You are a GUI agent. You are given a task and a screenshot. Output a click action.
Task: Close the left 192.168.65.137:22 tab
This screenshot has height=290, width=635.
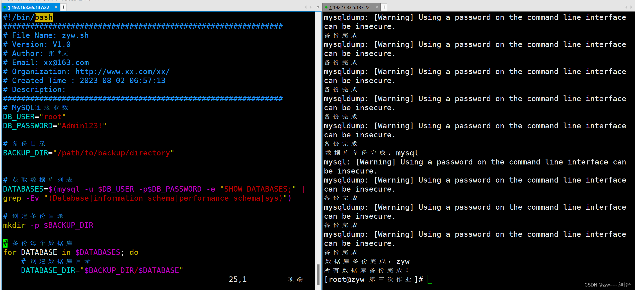click(x=56, y=7)
